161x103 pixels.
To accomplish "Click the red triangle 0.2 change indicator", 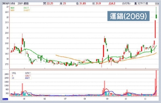I will pos(112,3).
